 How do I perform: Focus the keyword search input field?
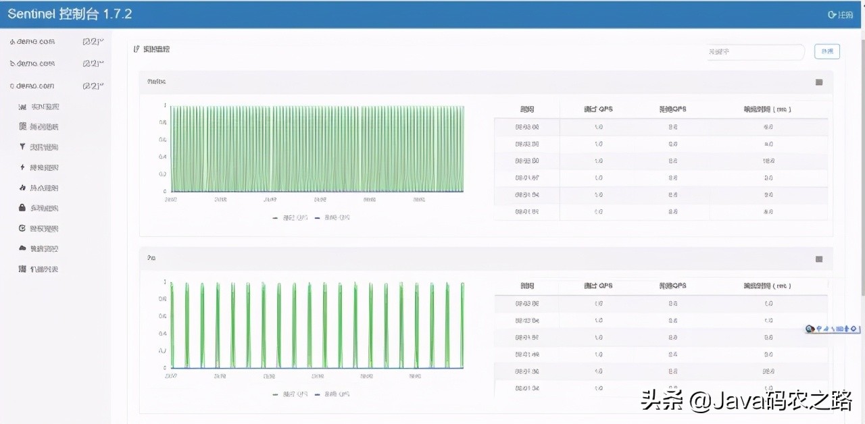[x=755, y=52]
